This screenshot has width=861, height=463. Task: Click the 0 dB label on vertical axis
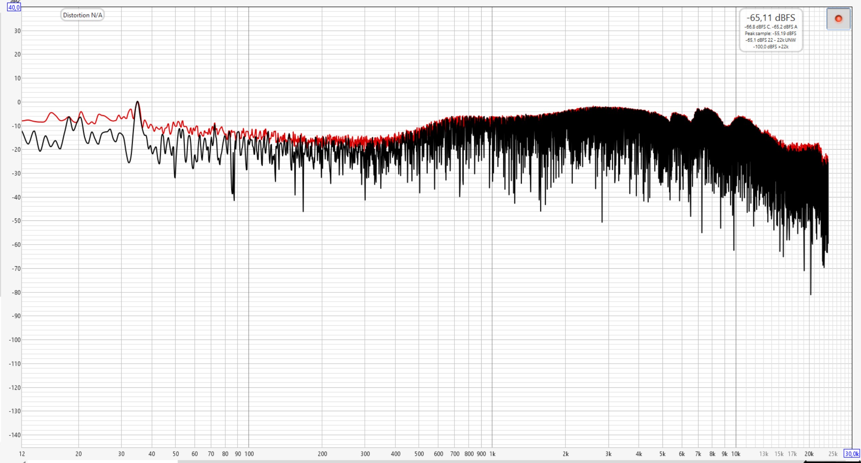(x=19, y=102)
